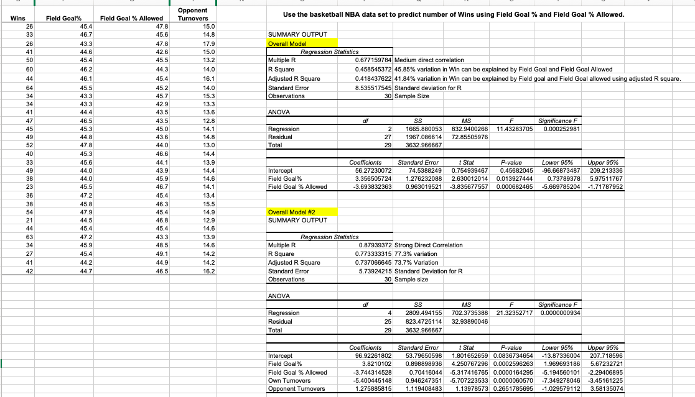Click the Opponent Turnovers coefficient row label
Image resolution: width=695 pixels, height=397 pixels.
click(x=296, y=389)
